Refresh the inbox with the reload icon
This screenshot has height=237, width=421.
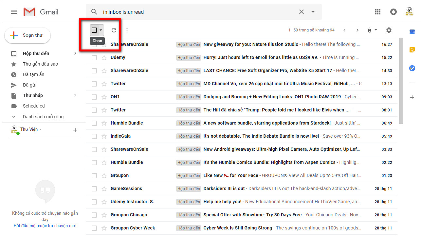click(x=114, y=30)
